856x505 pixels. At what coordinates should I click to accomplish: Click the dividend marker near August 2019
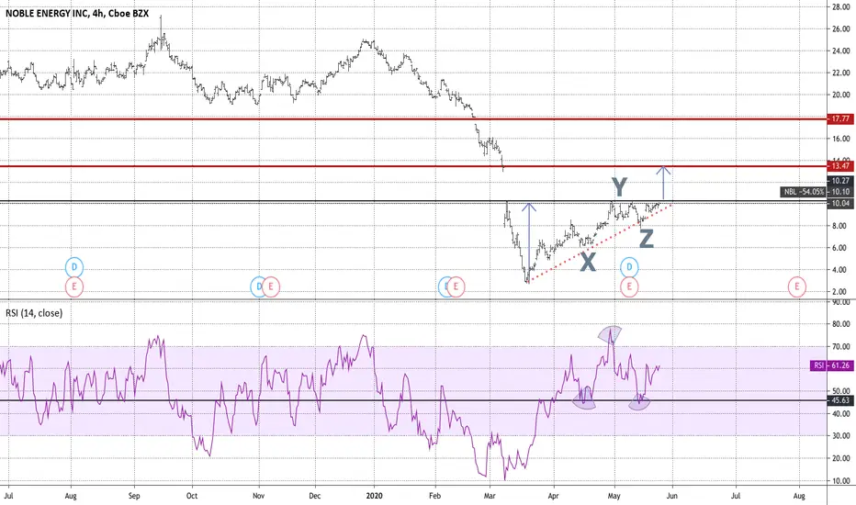coord(74,267)
